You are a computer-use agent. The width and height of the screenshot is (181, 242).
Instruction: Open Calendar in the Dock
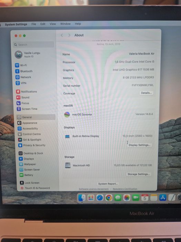tap(145, 197)
